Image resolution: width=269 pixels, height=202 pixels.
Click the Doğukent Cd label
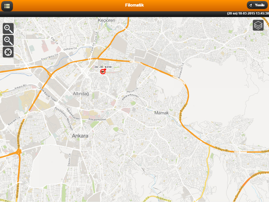point(164,199)
